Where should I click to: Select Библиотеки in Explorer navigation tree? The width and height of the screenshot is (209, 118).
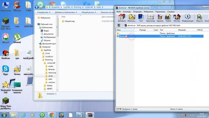pyautogui.click(x=46, y=28)
